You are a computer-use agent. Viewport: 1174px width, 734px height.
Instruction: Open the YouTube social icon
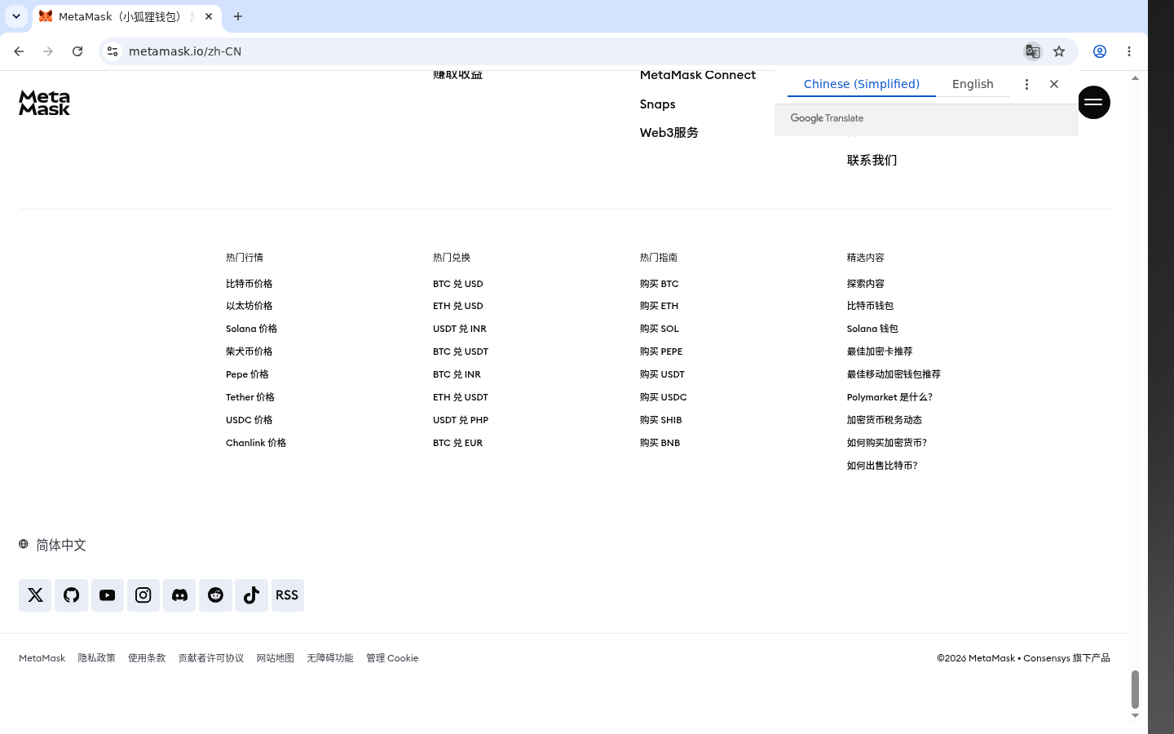108,595
